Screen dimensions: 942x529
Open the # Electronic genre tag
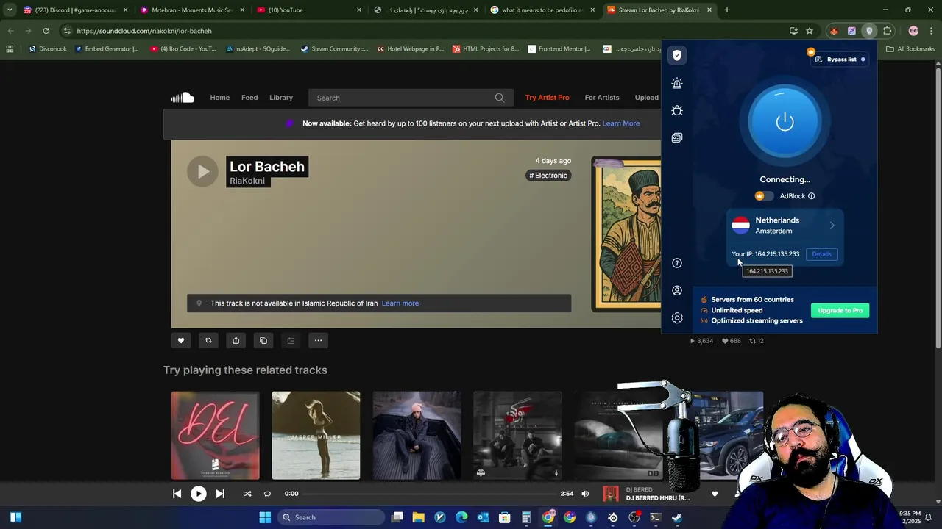548,176
